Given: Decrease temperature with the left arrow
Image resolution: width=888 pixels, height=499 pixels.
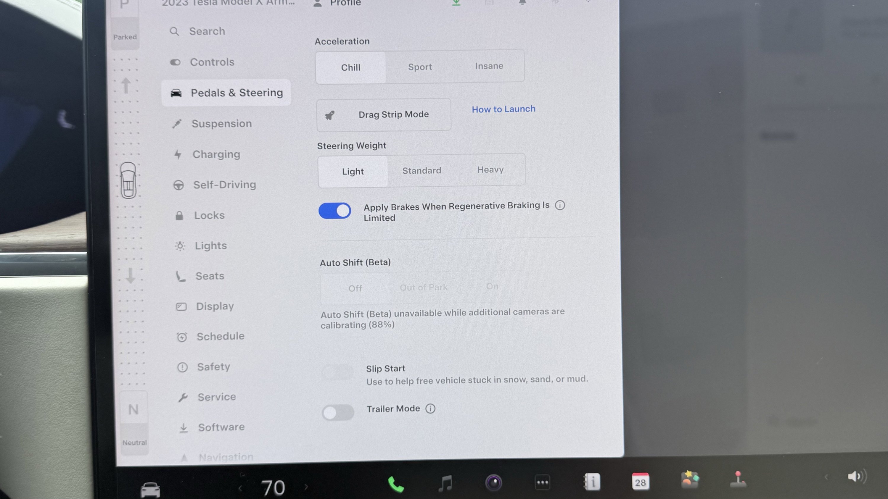Looking at the screenshot, I should point(240,488).
